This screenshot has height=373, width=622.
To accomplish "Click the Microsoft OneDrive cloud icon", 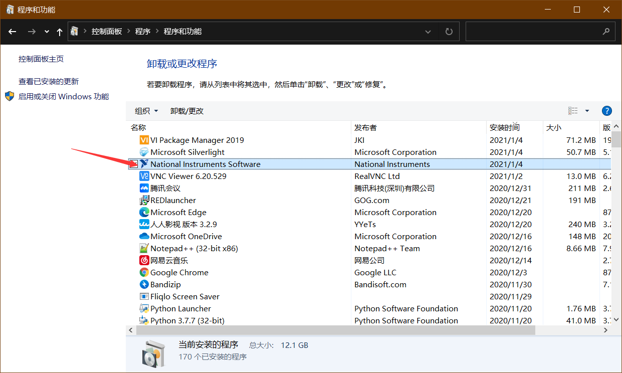I will (144, 236).
